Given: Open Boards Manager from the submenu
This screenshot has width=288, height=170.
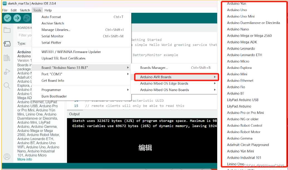Looking at the screenshot, I should point(174,68).
